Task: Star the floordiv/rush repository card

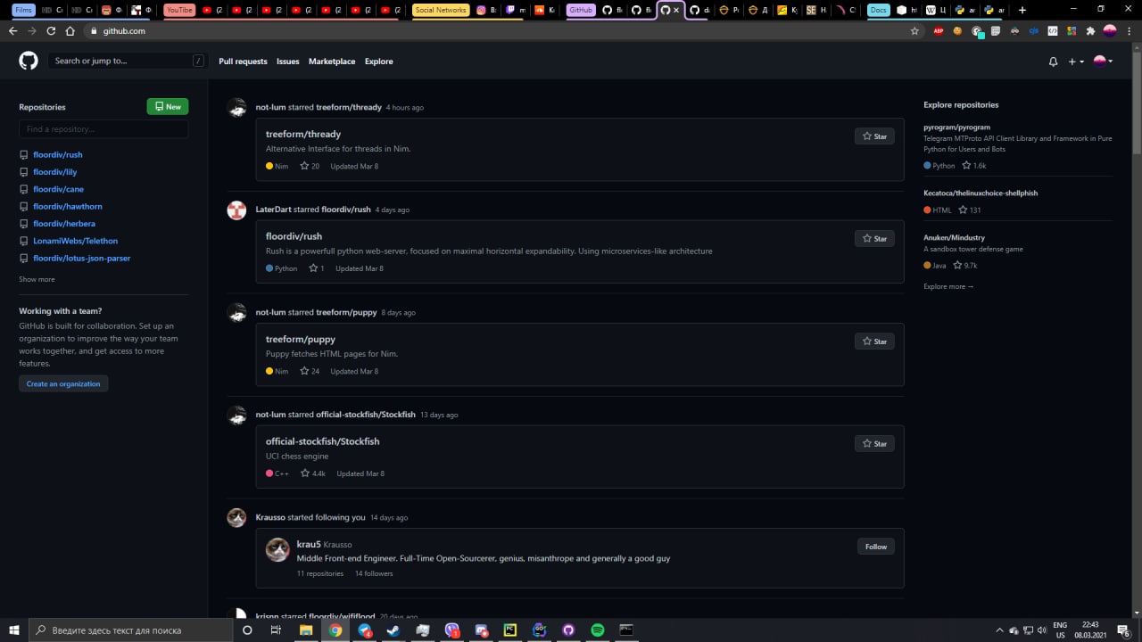Action: point(874,239)
